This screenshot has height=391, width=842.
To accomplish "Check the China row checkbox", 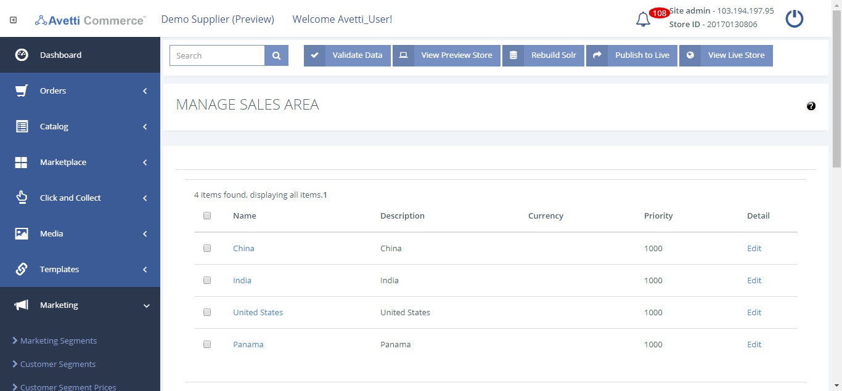I will [207, 248].
